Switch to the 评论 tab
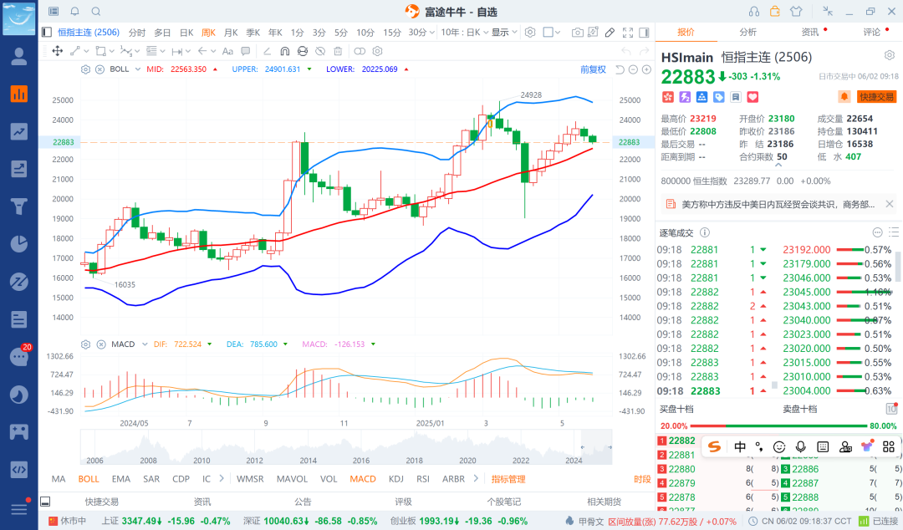This screenshot has height=530, width=903. coord(872,33)
